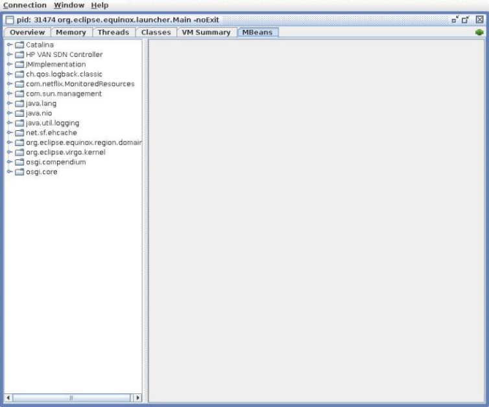Select the osgi.core label
This screenshot has height=407, width=489.
[x=42, y=172]
